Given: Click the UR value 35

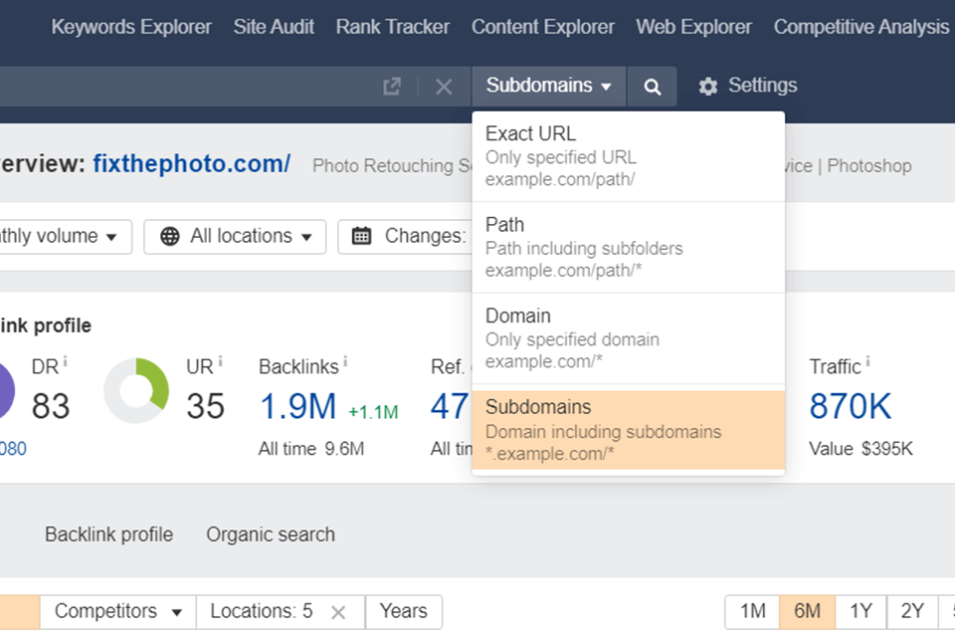Looking at the screenshot, I should click(205, 406).
